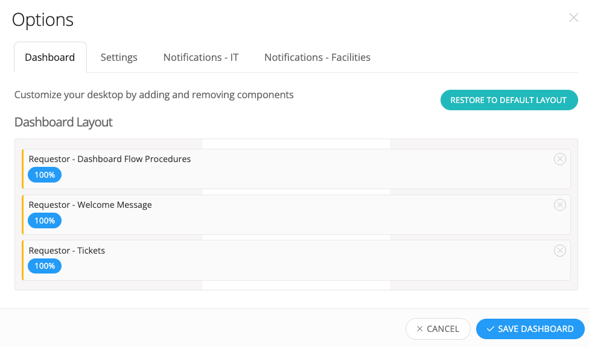Image resolution: width=589 pixels, height=347 pixels.
Task: Click the X icon on Cancel button
Action: [419, 329]
